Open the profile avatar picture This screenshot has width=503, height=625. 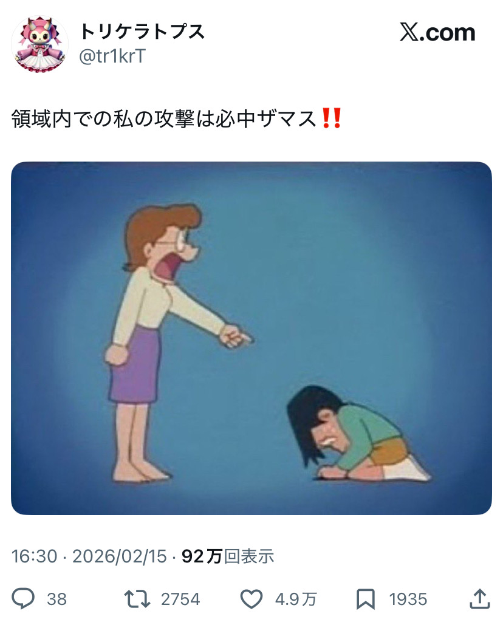(39, 44)
